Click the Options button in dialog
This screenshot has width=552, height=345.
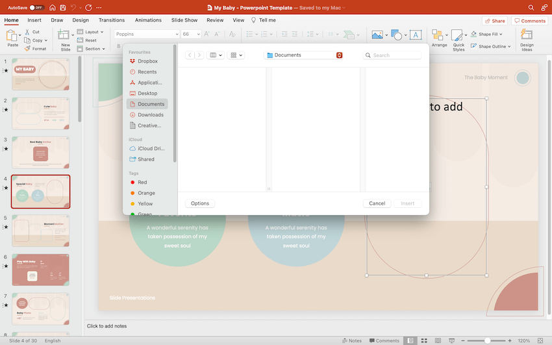click(x=200, y=203)
